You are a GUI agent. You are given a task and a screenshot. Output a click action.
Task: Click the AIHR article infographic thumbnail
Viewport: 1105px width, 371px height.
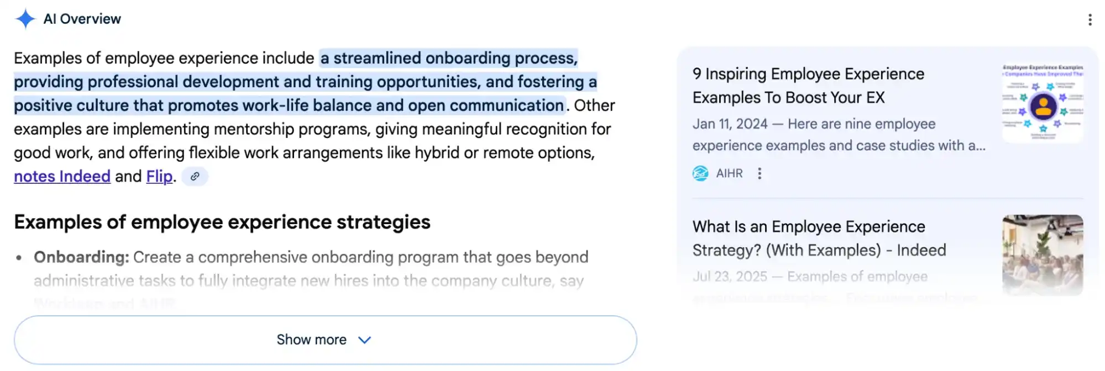point(1043,103)
